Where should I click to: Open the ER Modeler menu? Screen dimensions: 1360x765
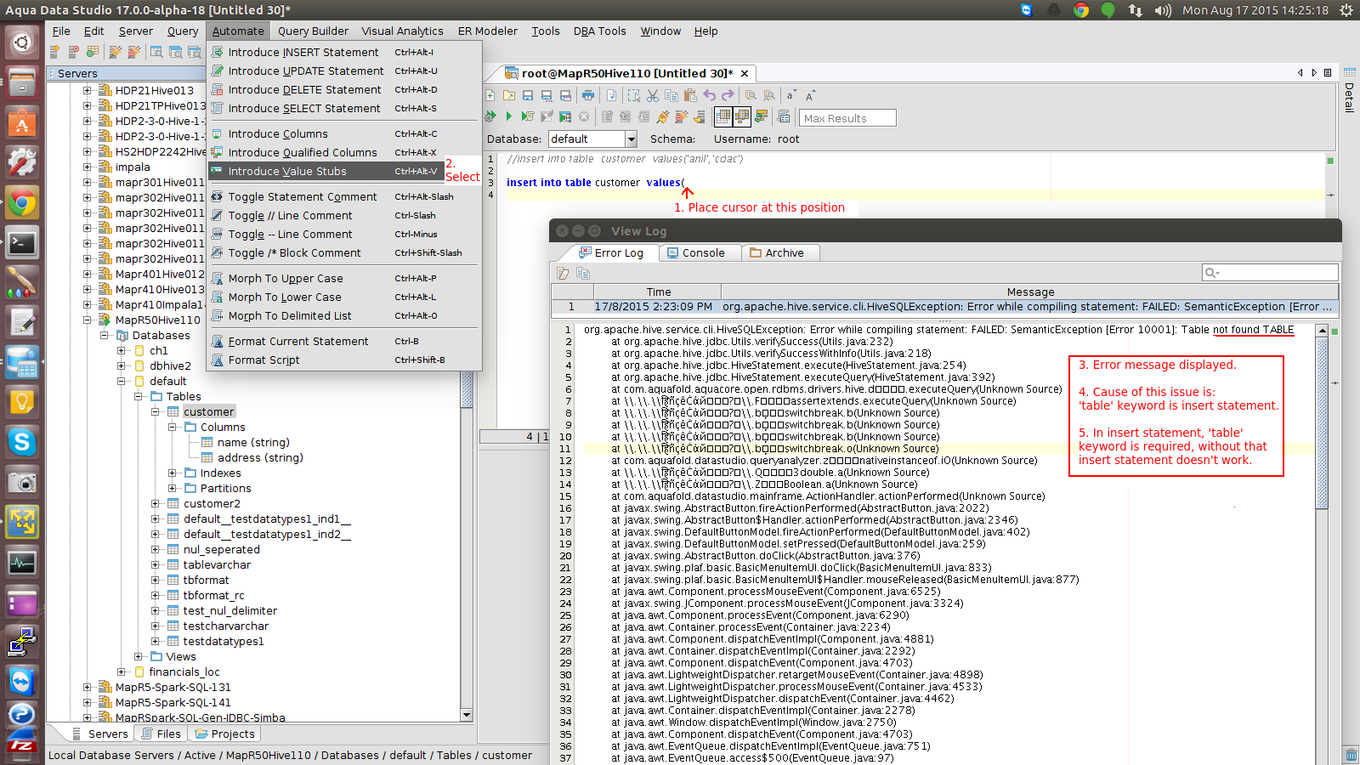click(488, 31)
